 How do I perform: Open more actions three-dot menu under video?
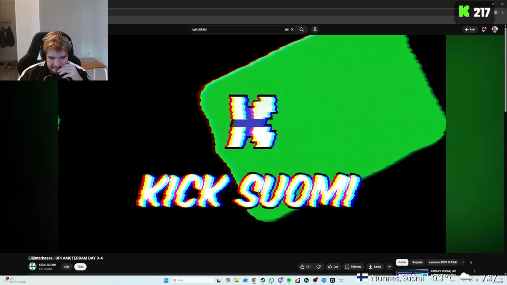click(389, 267)
